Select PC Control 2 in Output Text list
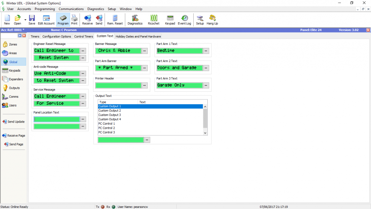 point(106,128)
